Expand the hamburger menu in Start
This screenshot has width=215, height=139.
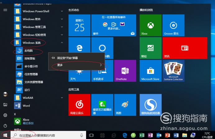click(x=5, y=10)
